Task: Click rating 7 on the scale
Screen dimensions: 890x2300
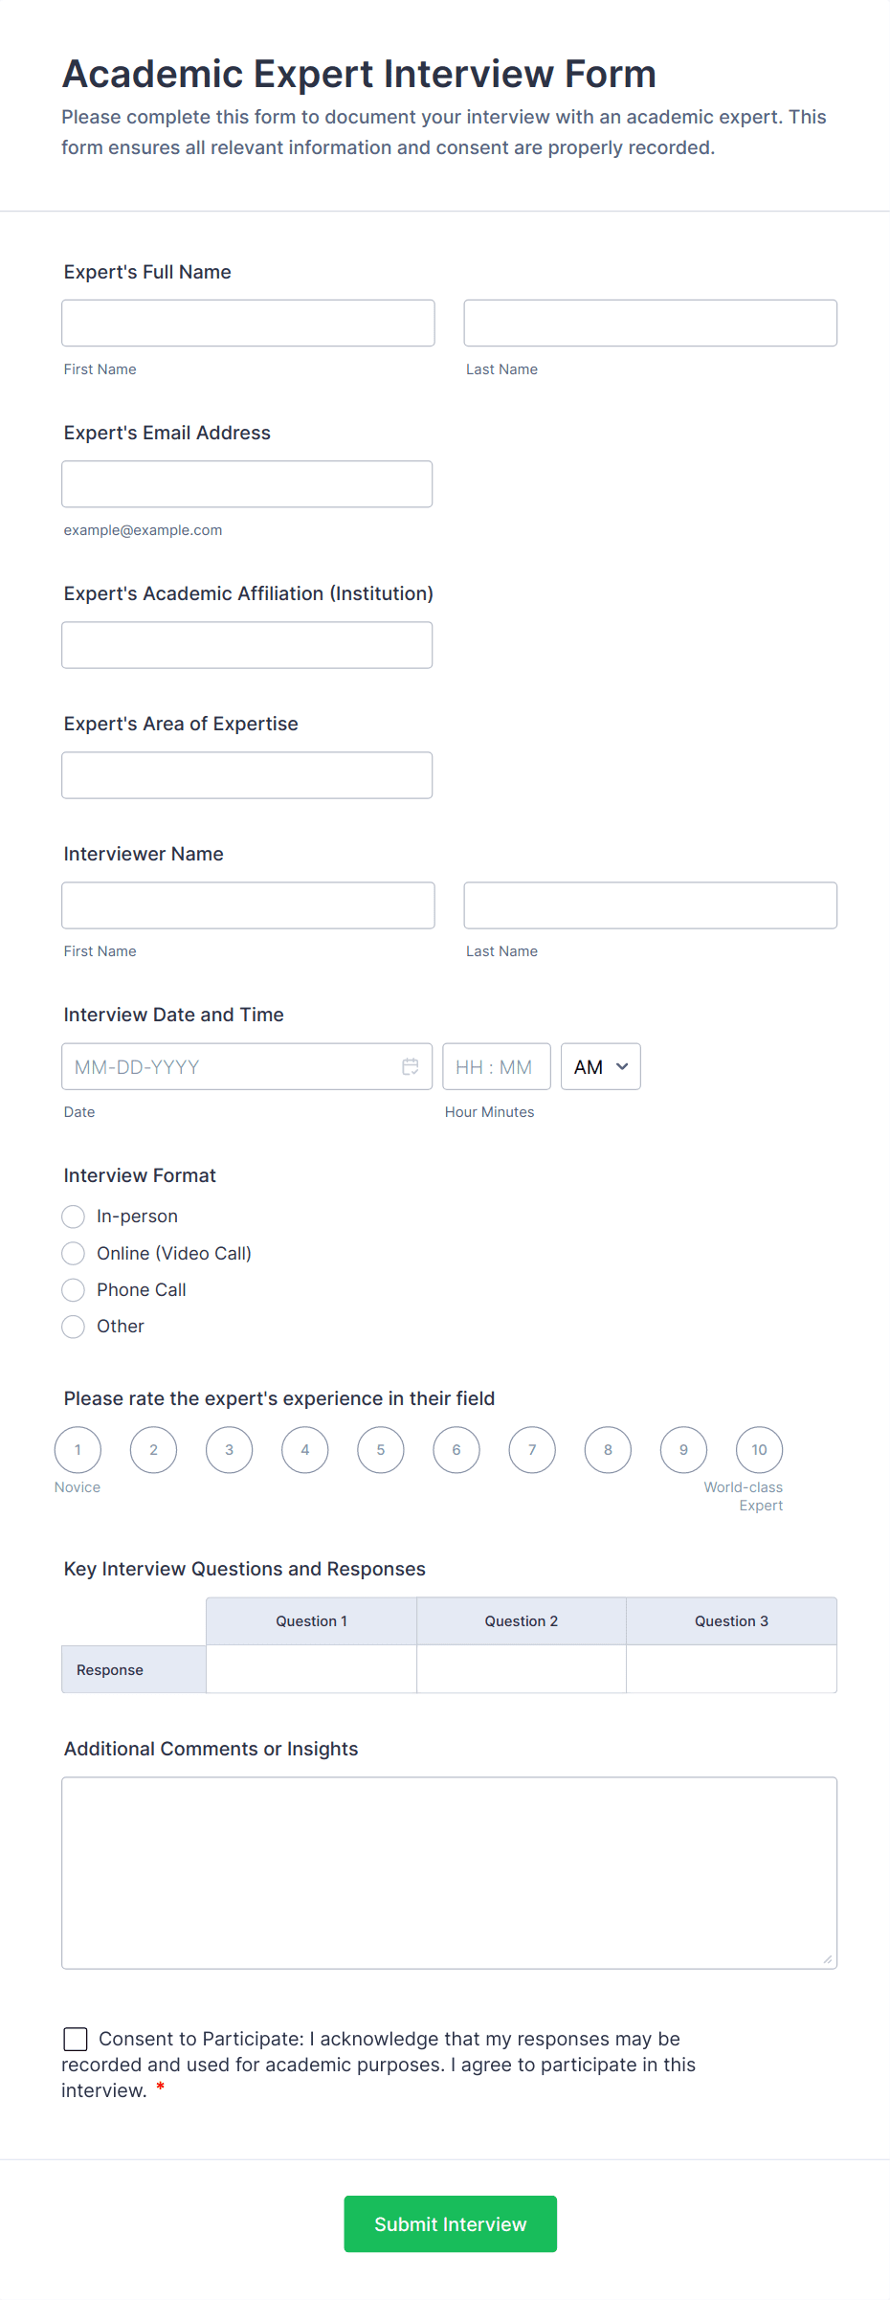Action: [x=532, y=1449]
